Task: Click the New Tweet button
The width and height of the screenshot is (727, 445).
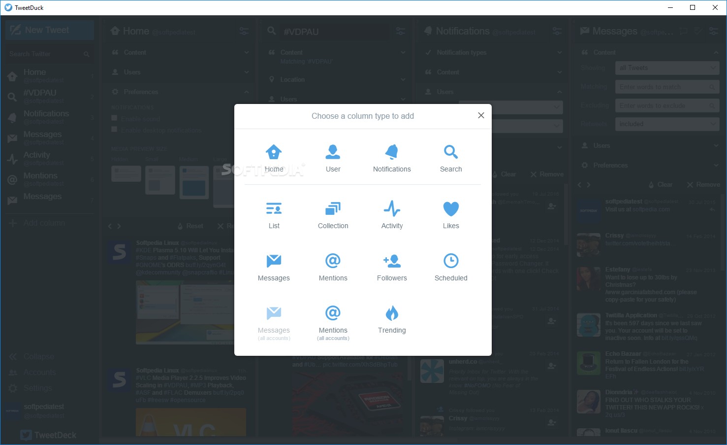Action: (50, 30)
